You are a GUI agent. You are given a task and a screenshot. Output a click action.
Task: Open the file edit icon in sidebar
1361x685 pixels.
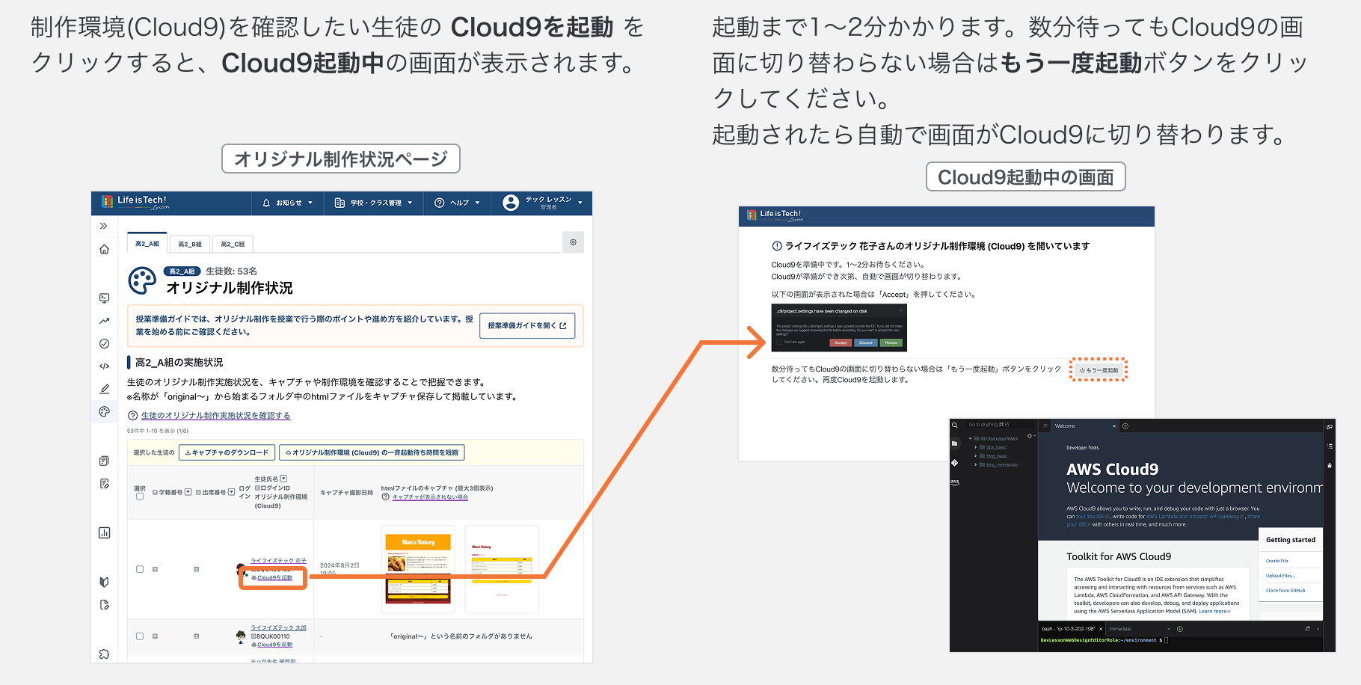pyautogui.click(x=104, y=605)
